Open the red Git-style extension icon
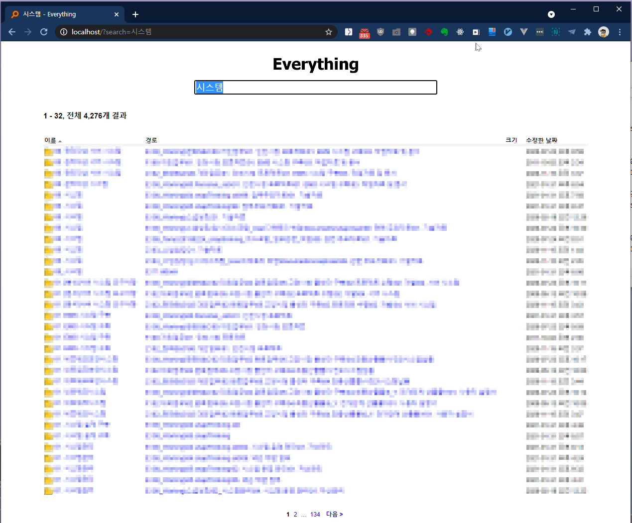This screenshot has height=523, width=632. pyautogui.click(x=428, y=32)
